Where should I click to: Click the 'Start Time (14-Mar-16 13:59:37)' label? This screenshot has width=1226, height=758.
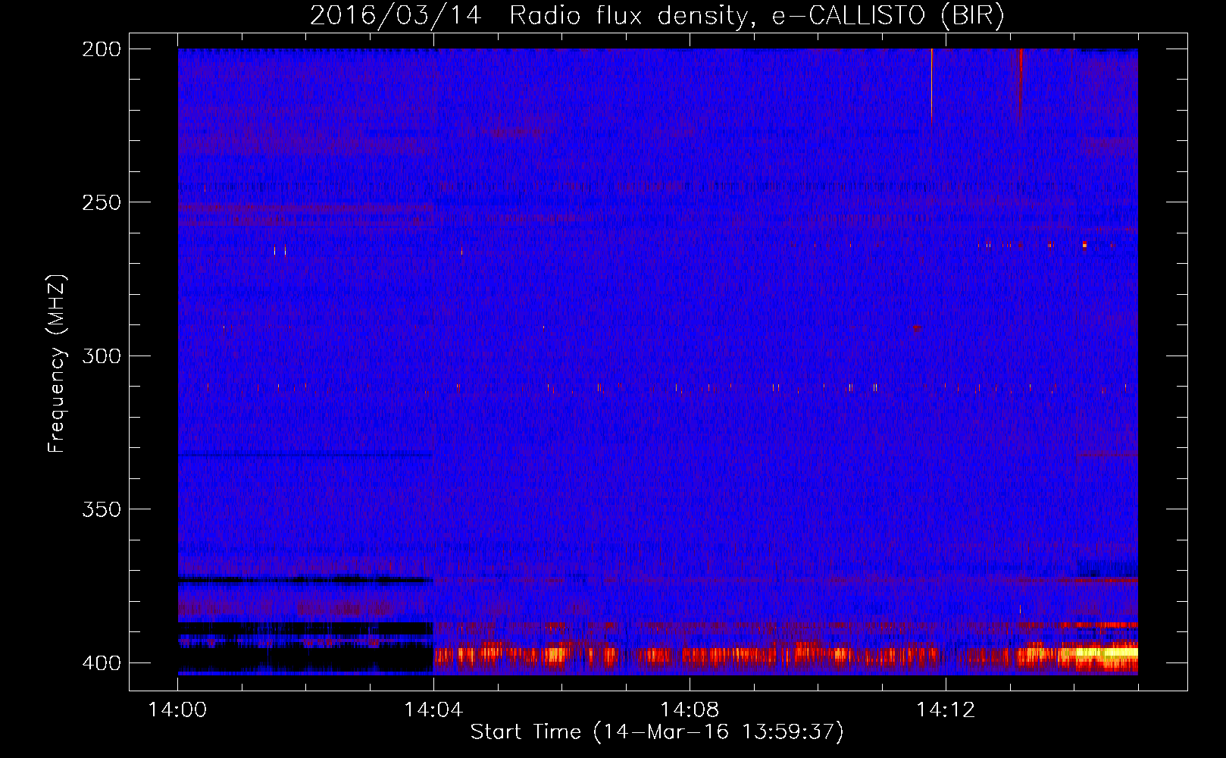tap(657, 732)
